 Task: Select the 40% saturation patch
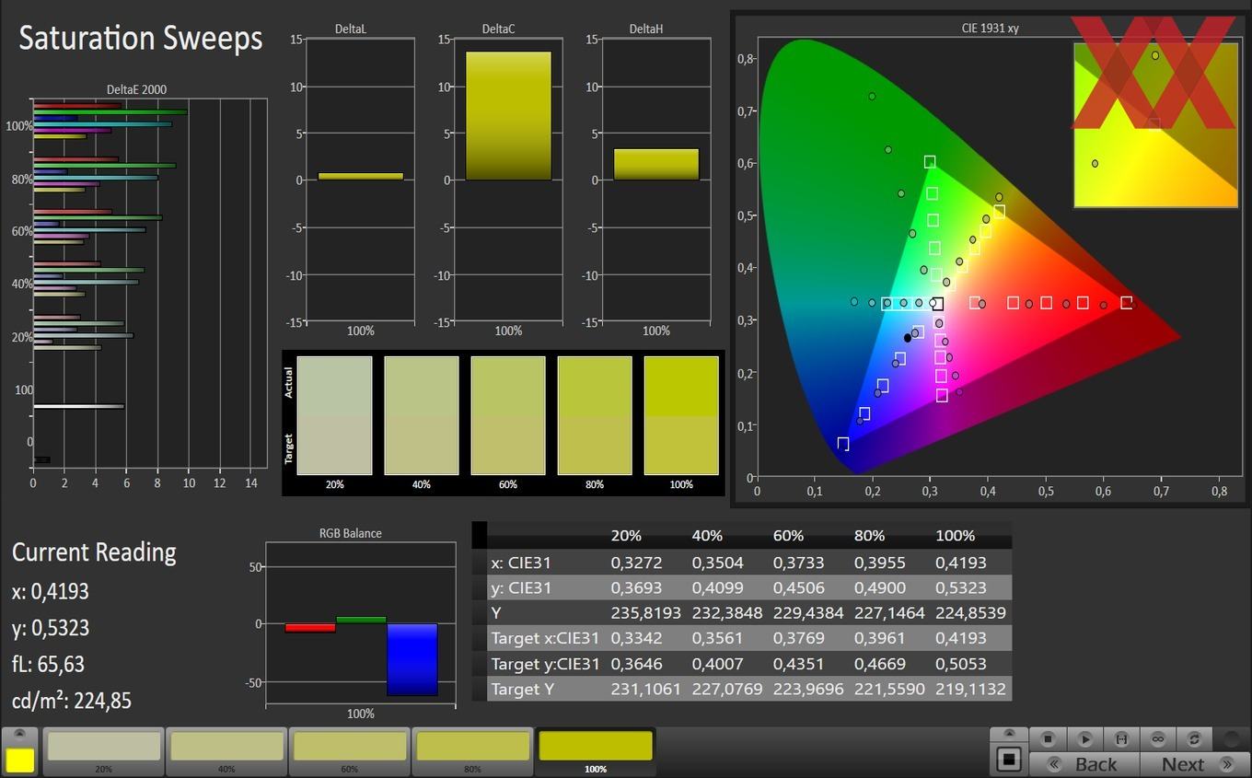point(226,747)
